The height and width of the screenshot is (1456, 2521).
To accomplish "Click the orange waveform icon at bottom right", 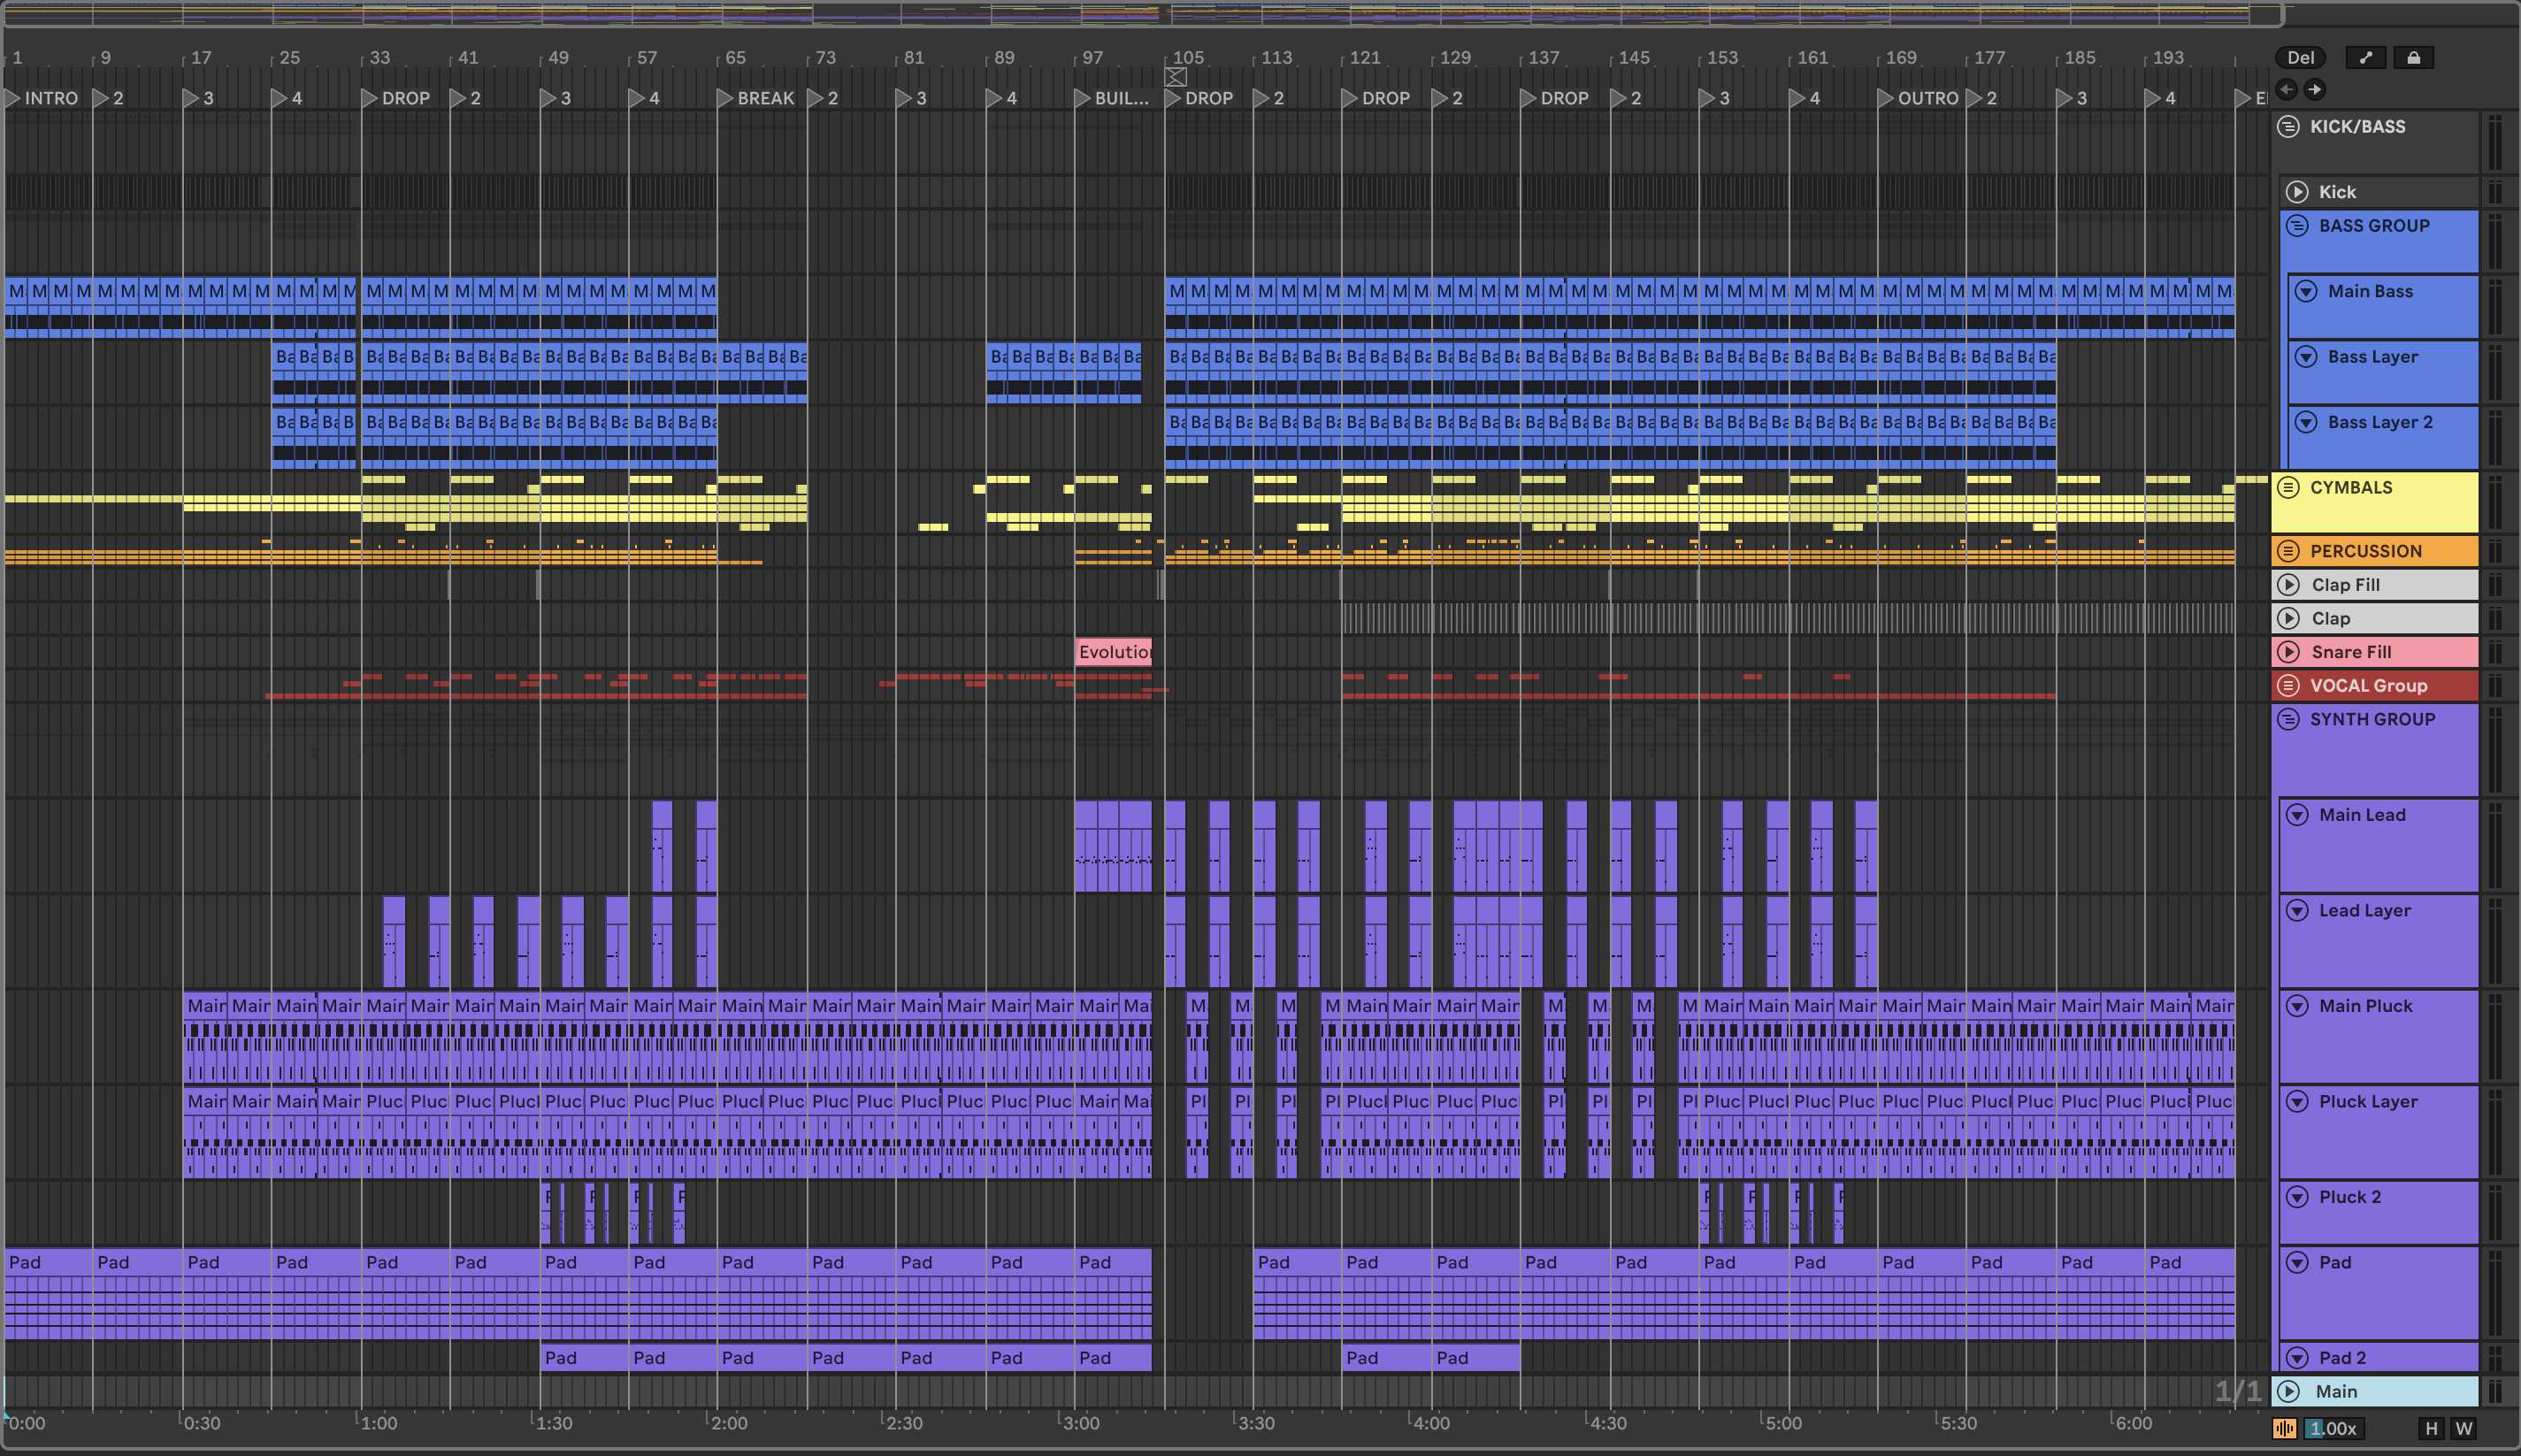I will [x=2284, y=1428].
